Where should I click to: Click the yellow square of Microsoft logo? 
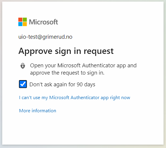[25, 24]
